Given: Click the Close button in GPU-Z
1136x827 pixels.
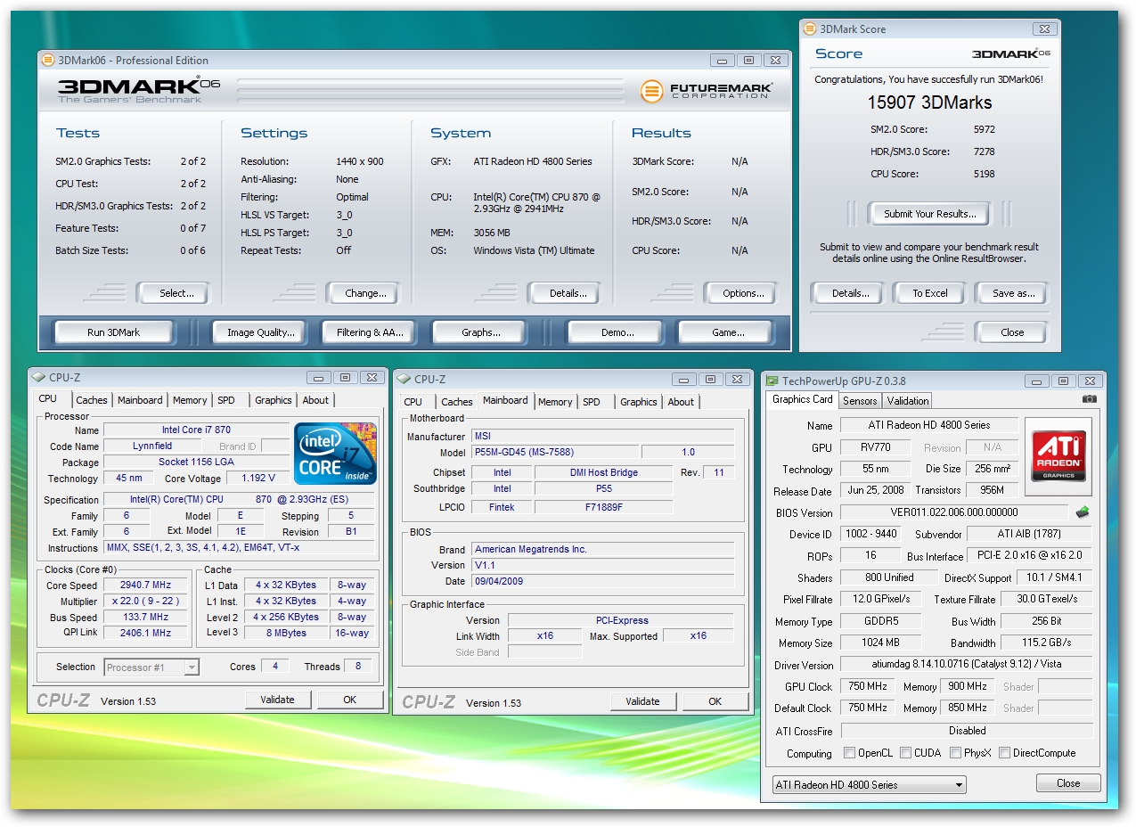Looking at the screenshot, I should tap(1068, 783).
